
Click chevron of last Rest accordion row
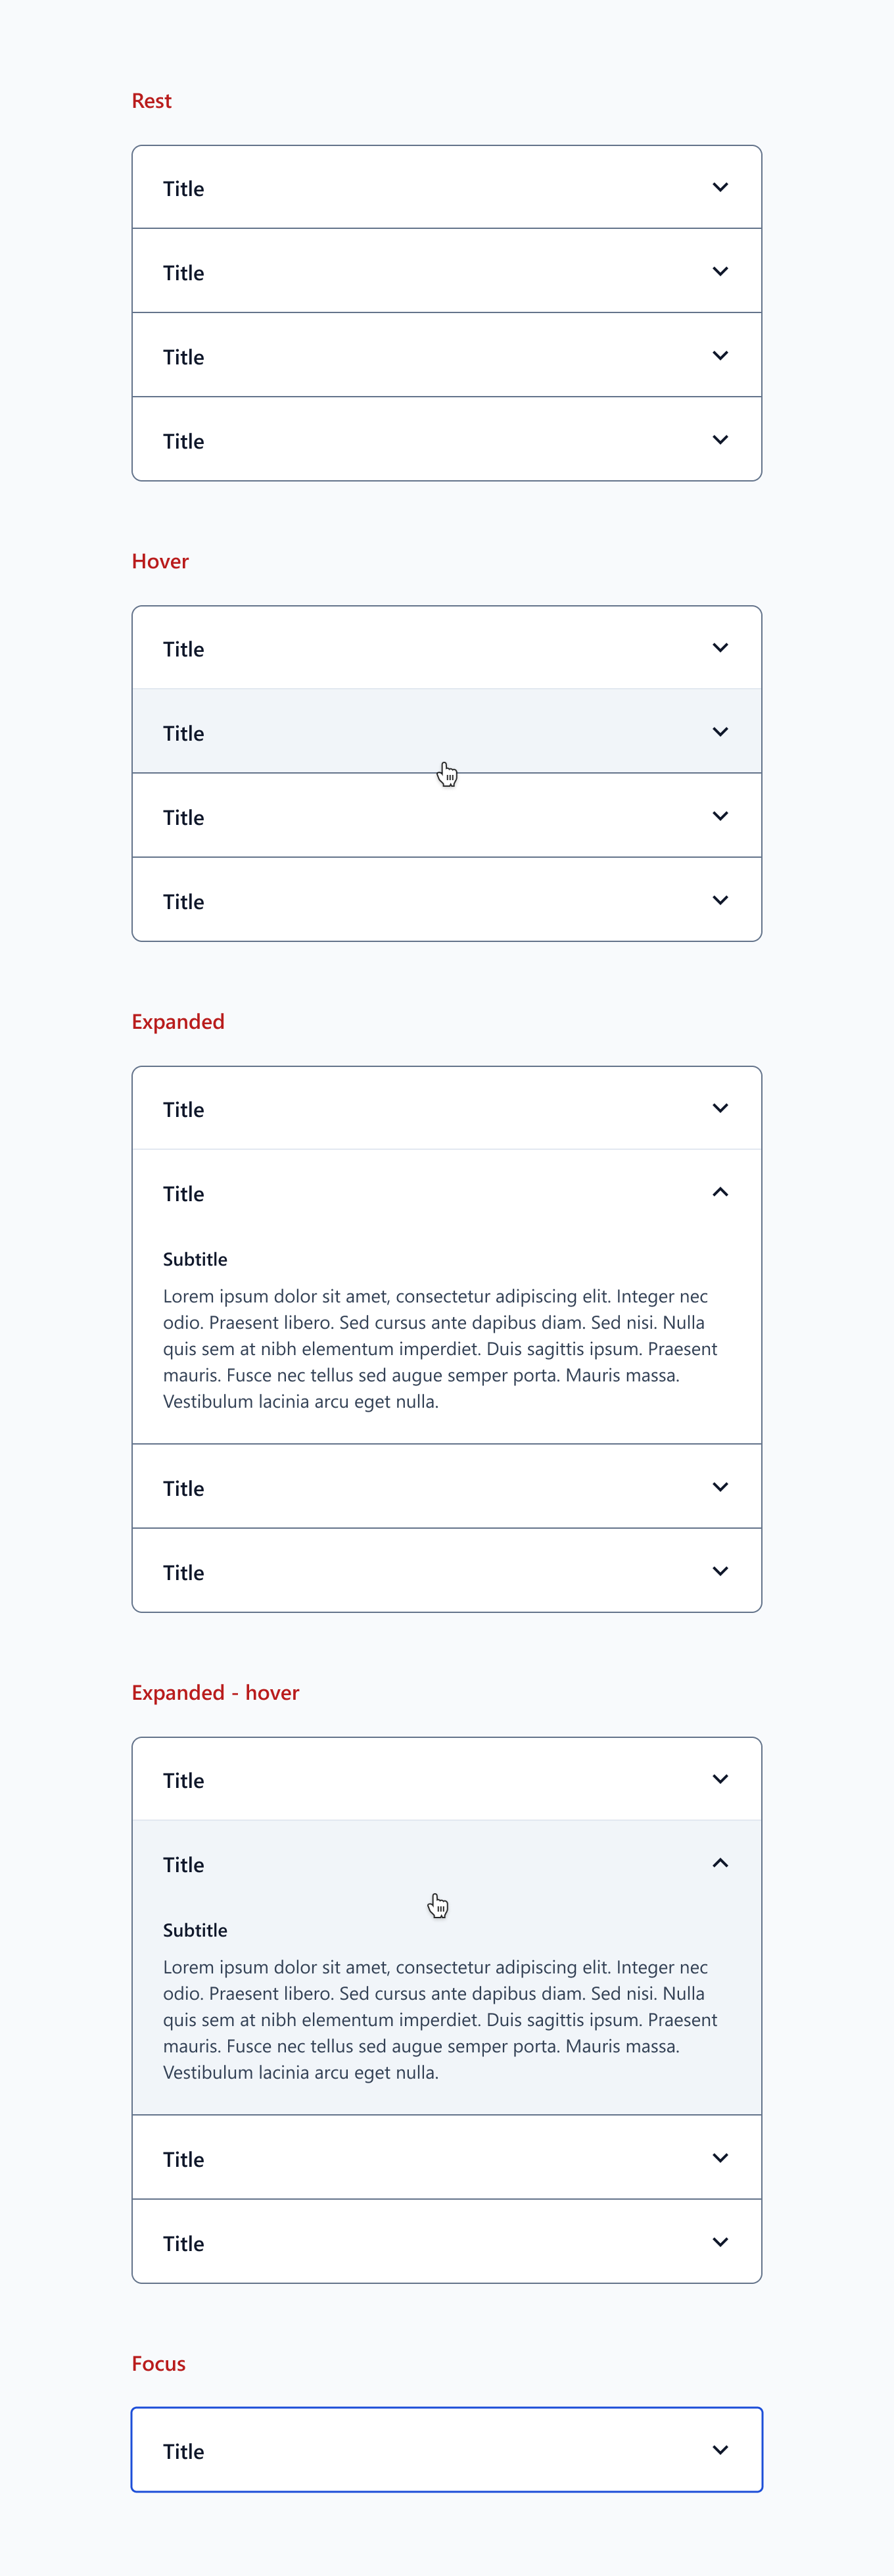click(720, 440)
